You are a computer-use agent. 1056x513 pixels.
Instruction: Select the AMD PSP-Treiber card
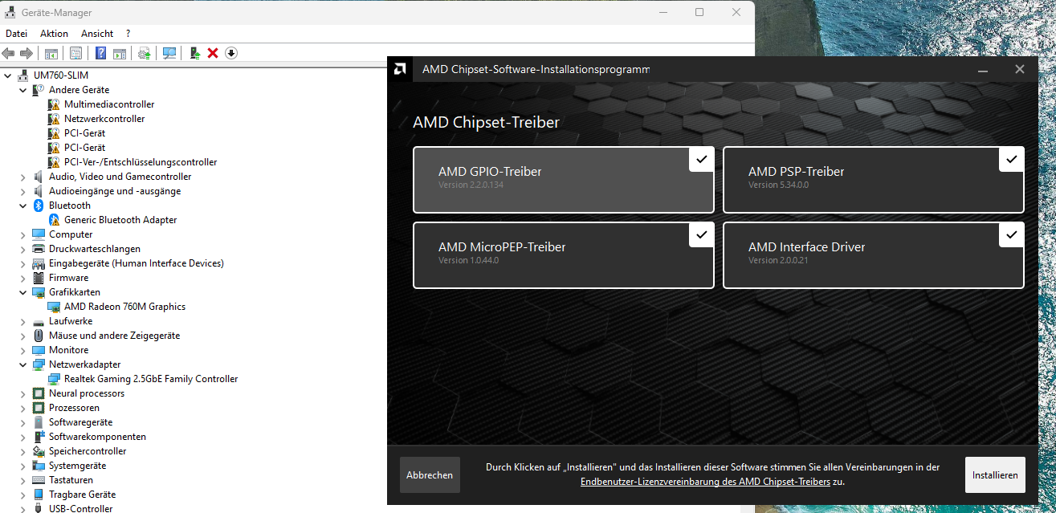pyautogui.click(x=874, y=180)
